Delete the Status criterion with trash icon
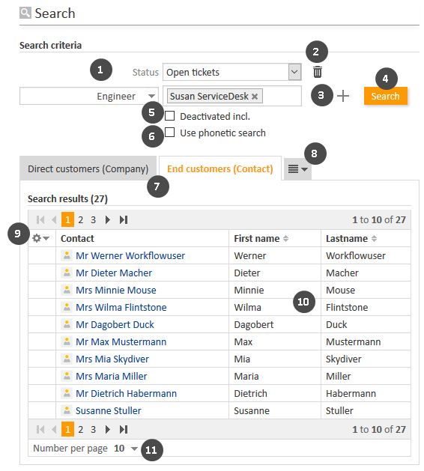The height and width of the screenshot is (471, 424). 318,72
